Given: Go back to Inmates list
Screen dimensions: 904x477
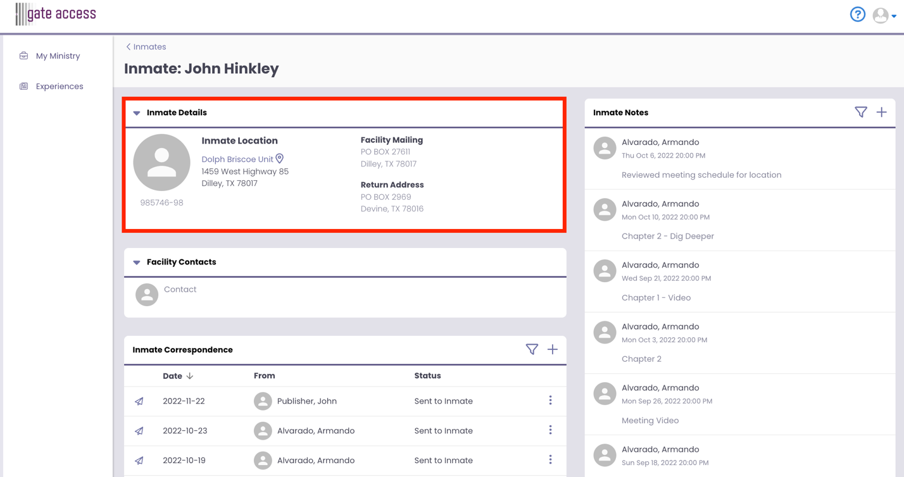Looking at the screenshot, I should (146, 47).
